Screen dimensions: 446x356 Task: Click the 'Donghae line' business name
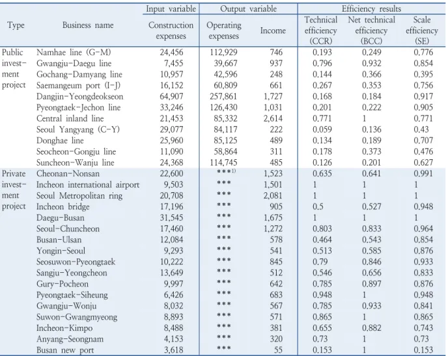(x=60, y=141)
